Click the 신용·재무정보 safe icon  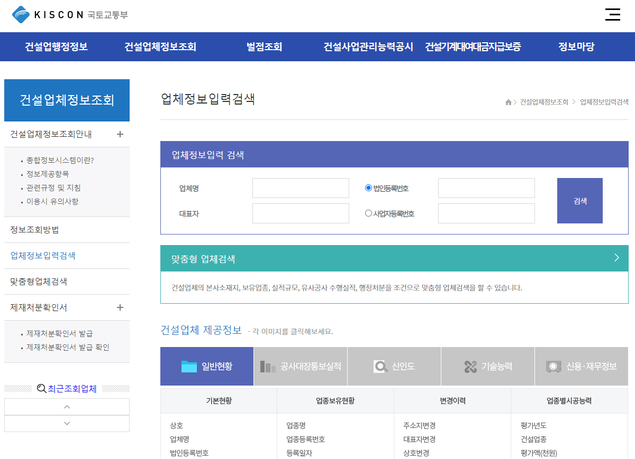[554, 366]
